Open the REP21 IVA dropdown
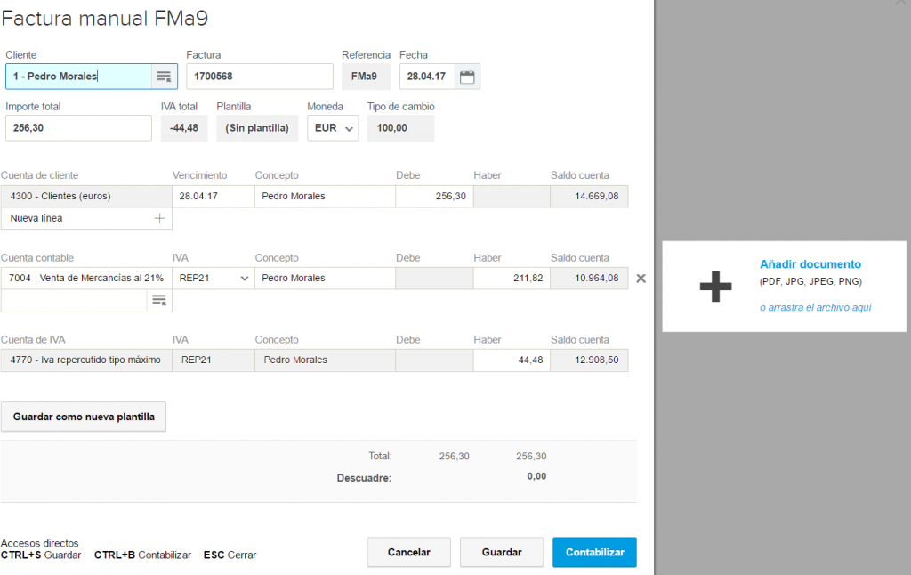Viewport: 911px width, 575px height. pos(213,279)
